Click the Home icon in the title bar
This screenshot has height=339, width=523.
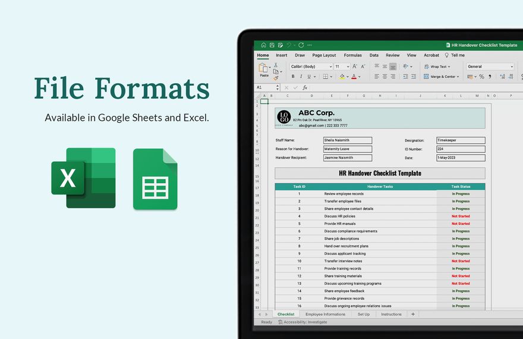(263, 45)
